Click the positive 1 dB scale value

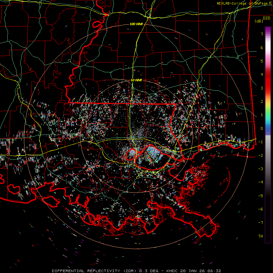click(262, 115)
